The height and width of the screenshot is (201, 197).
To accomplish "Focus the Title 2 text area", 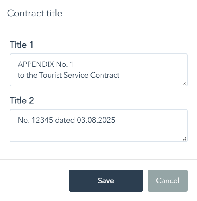I will point(99,126).
